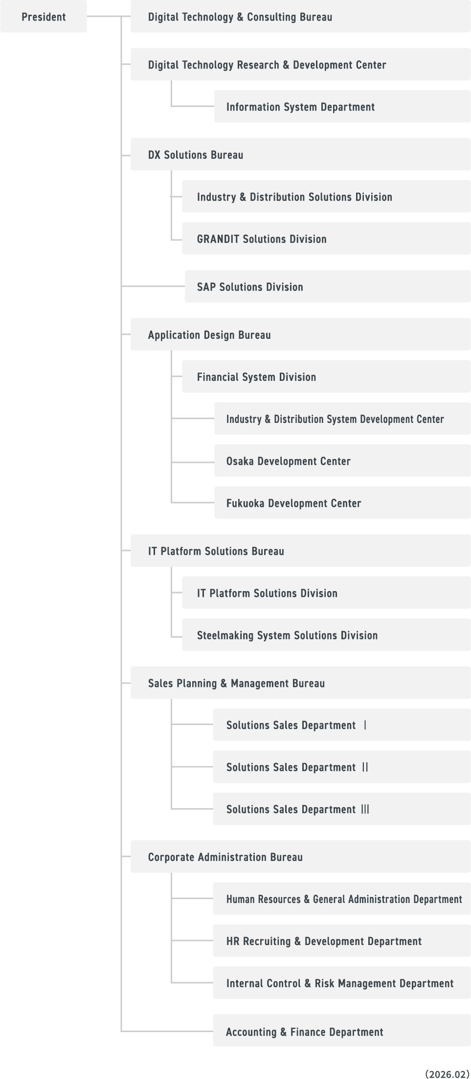Click IT Platform Solutions Bureau

300,551
